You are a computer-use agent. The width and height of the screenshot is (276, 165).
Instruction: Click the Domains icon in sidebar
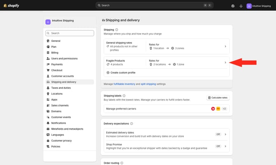[x=48, y=111]
